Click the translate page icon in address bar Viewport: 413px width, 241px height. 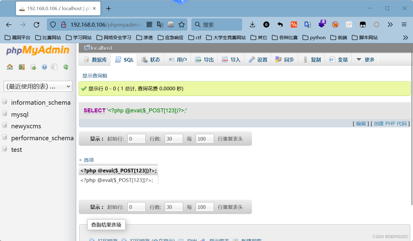point(160,25)
